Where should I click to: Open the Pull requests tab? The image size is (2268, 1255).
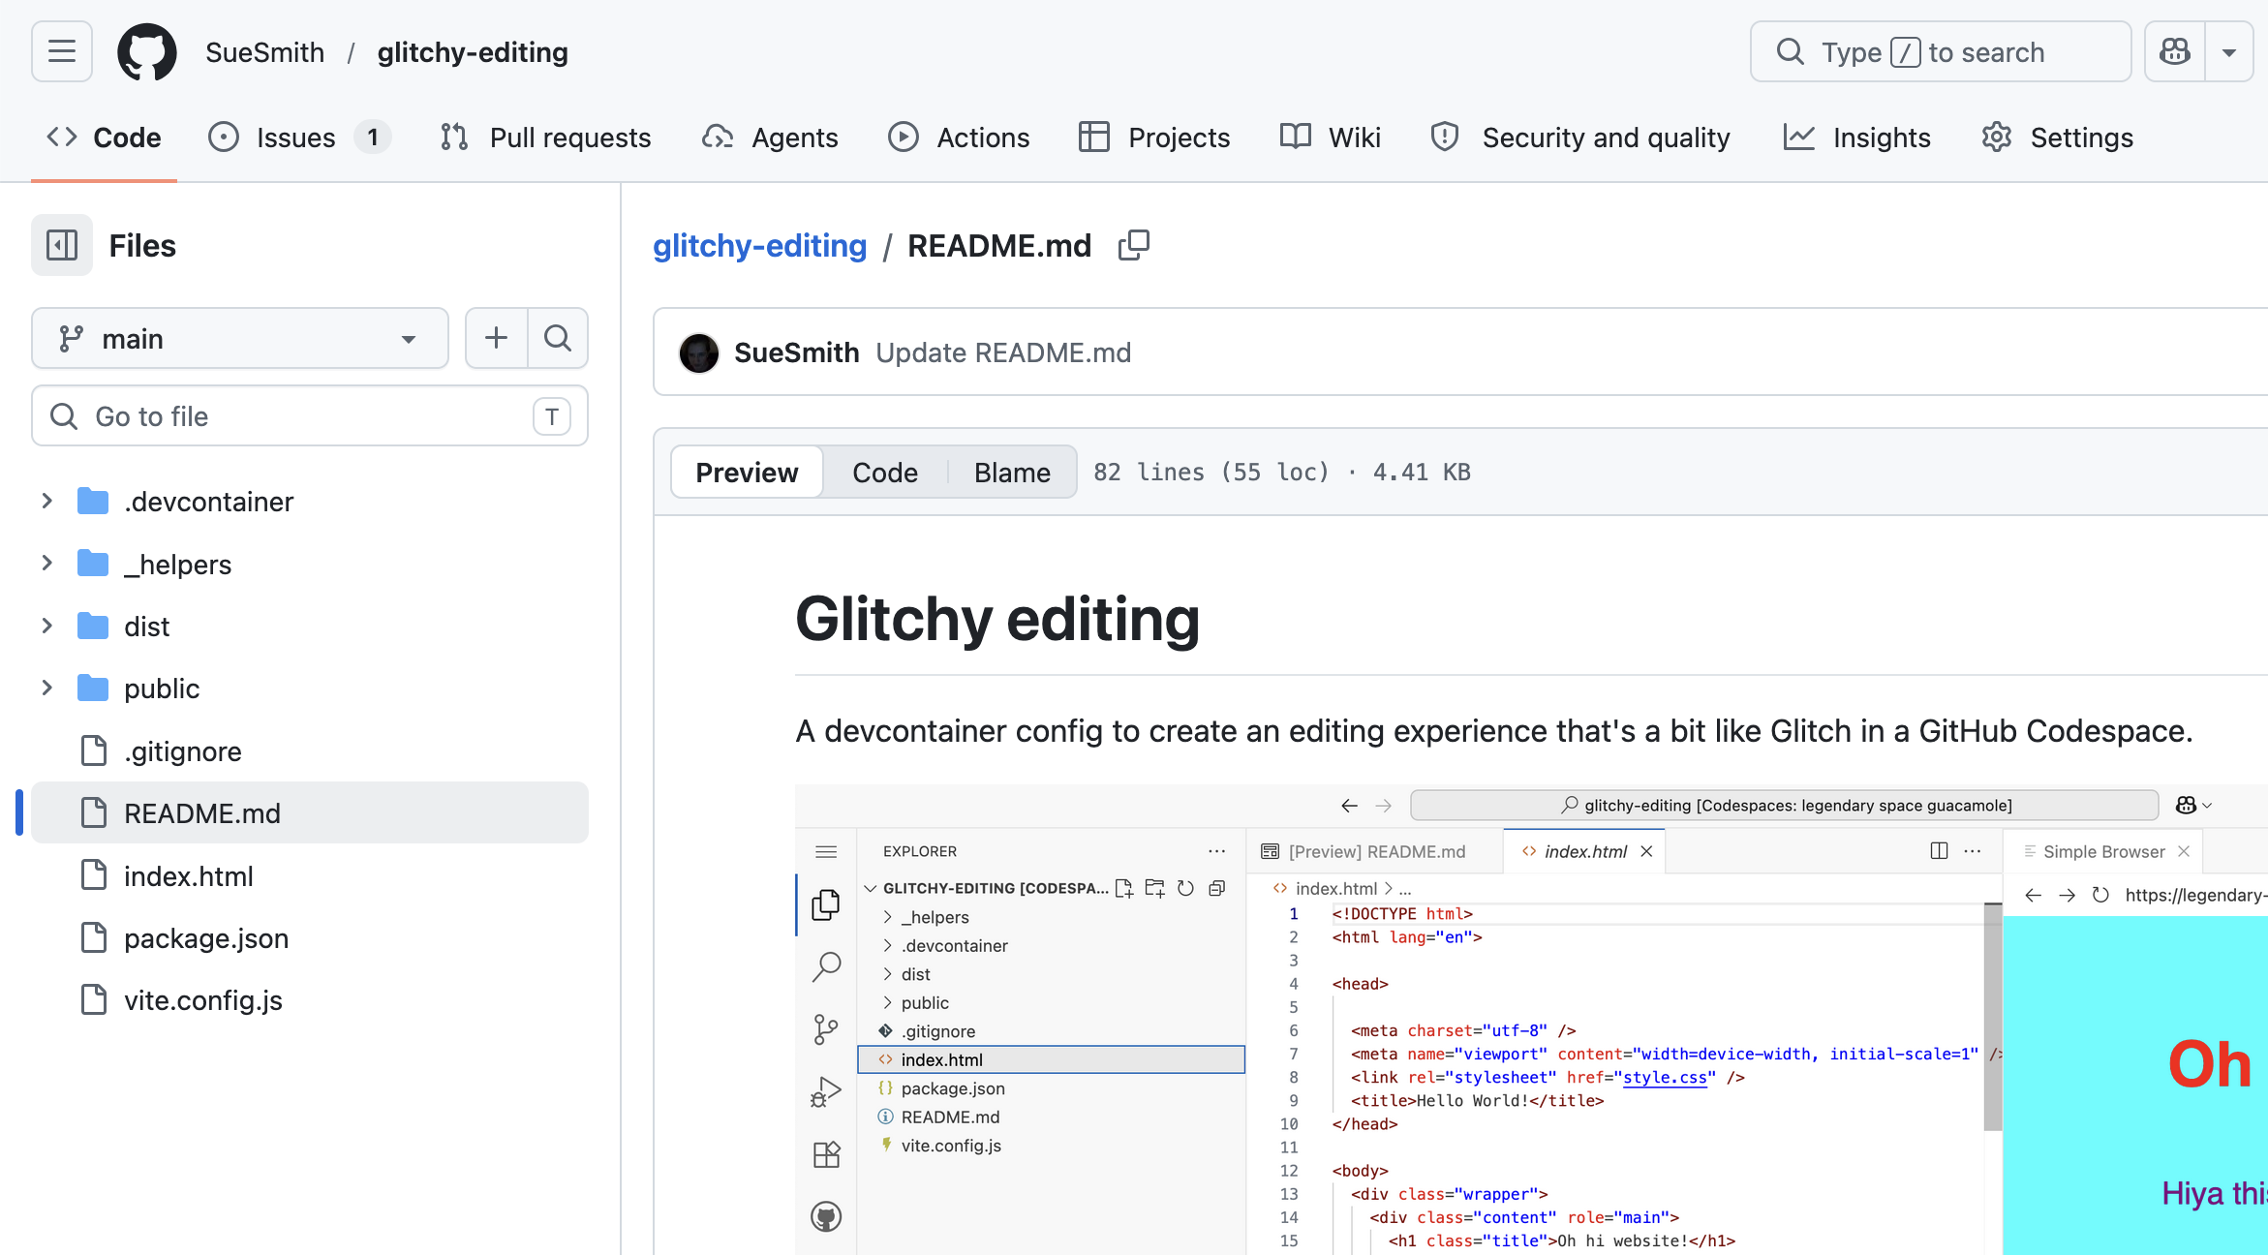pos(545,138)
